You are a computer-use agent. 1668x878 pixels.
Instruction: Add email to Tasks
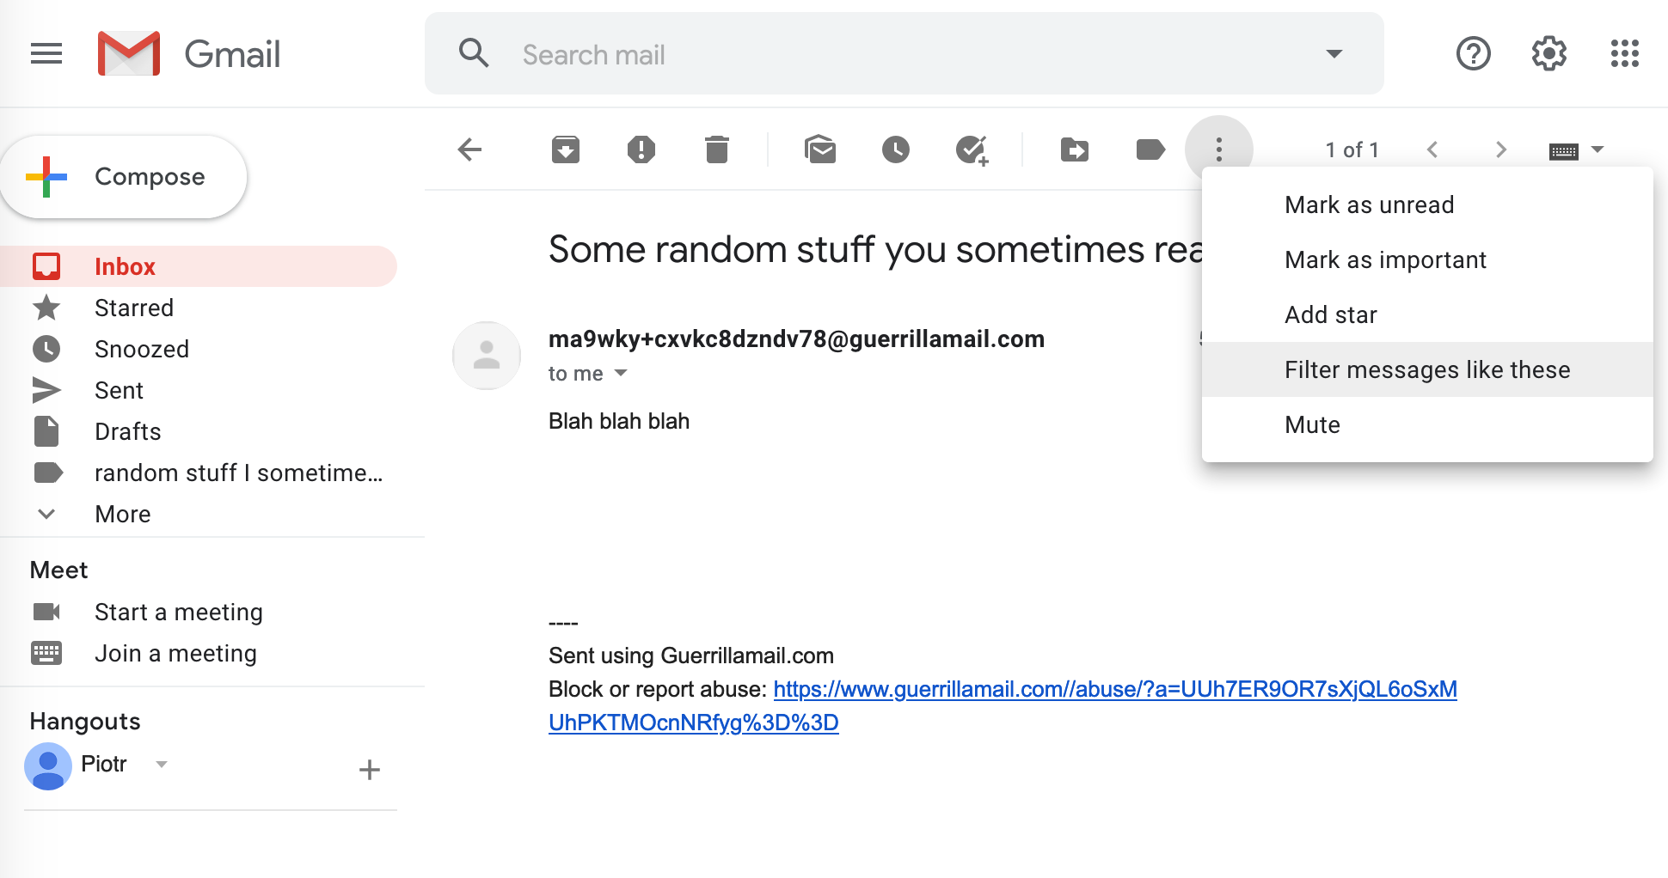[x=972, y=149]
